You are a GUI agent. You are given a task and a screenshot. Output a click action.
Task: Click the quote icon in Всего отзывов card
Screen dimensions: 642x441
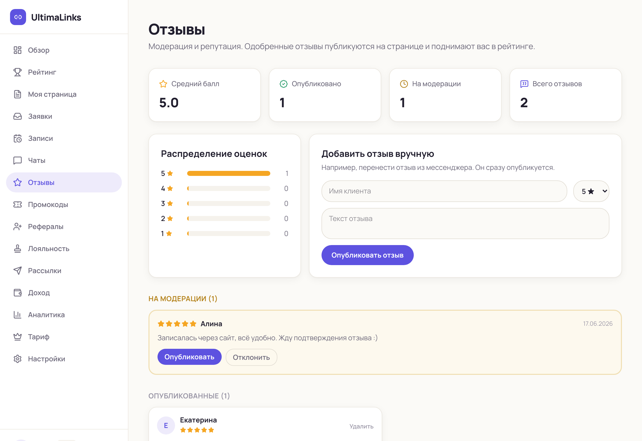click(x=524, y=84)
